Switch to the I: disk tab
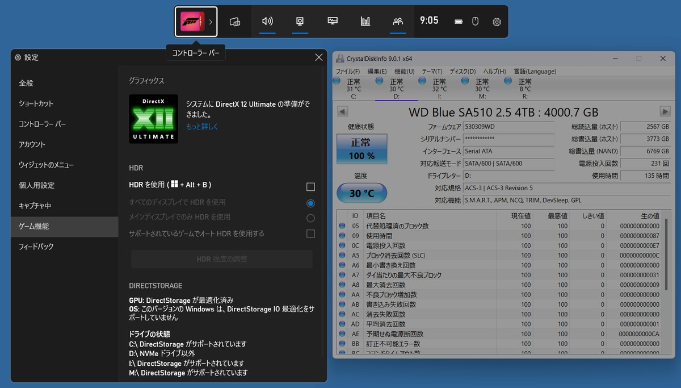Screen dimensions: 681x388 (439, 89)
